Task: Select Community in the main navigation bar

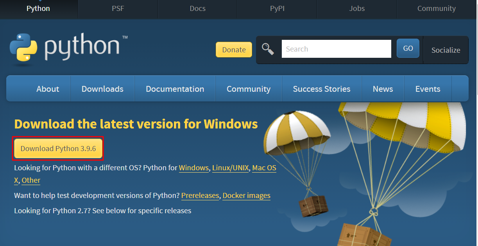Action: pos(248,89)
